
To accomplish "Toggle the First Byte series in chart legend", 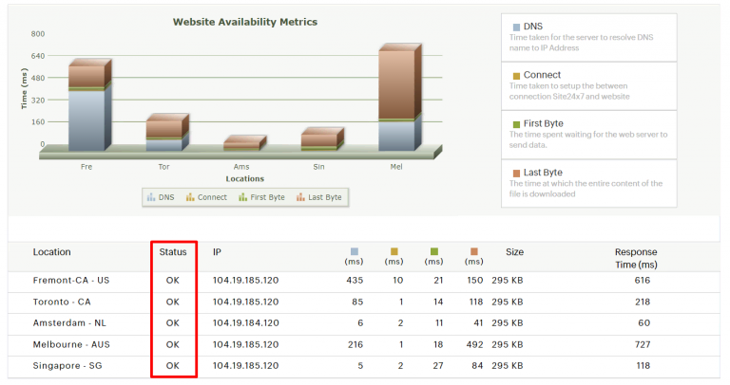I will pos(261,197).
